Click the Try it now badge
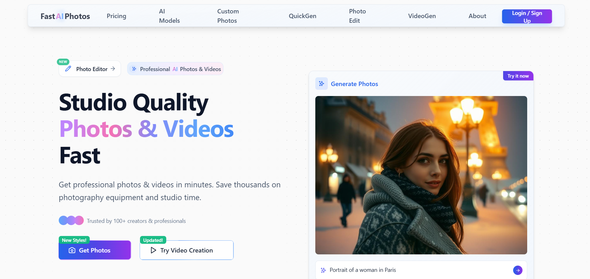This screenshot has width=590, height=279. tap(518, 76)
